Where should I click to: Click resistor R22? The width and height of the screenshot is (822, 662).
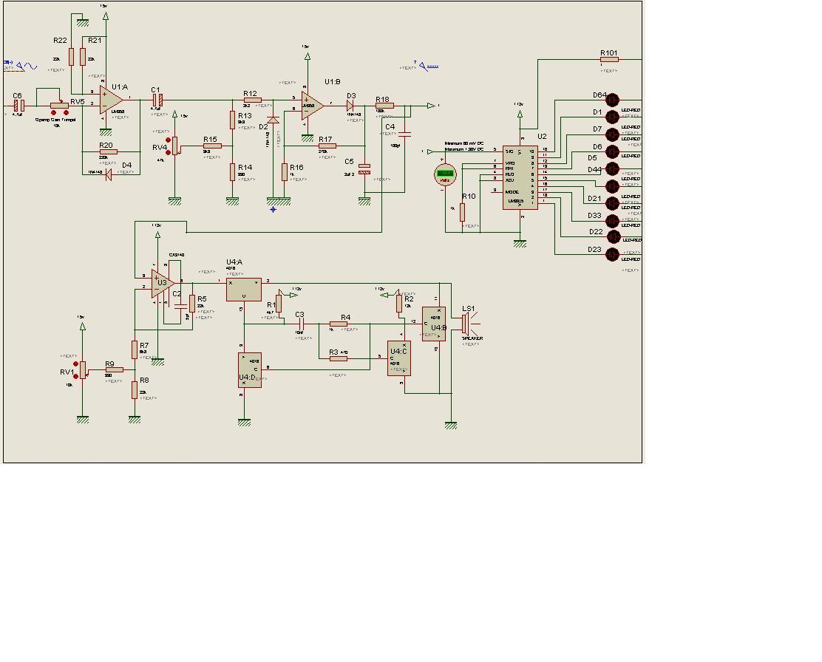(x=71, y=57)
